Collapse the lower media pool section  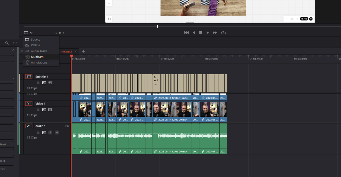click(13, 79)
